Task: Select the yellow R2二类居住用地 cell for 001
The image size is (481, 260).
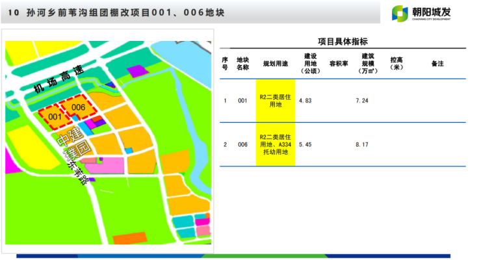Action: [x=275, y=101]
